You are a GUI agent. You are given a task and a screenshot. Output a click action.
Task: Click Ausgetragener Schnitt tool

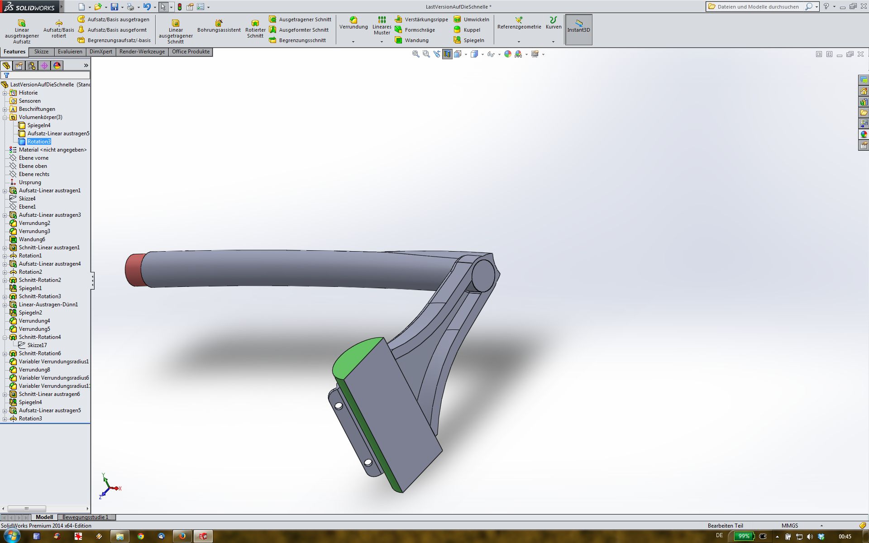click(300, 19)
